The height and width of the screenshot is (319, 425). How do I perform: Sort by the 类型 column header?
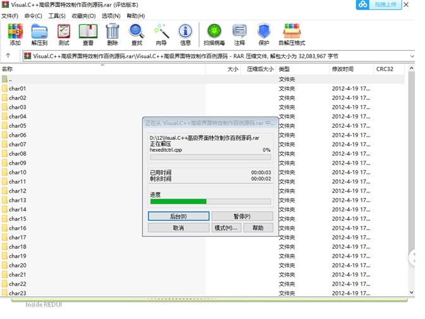302,69
